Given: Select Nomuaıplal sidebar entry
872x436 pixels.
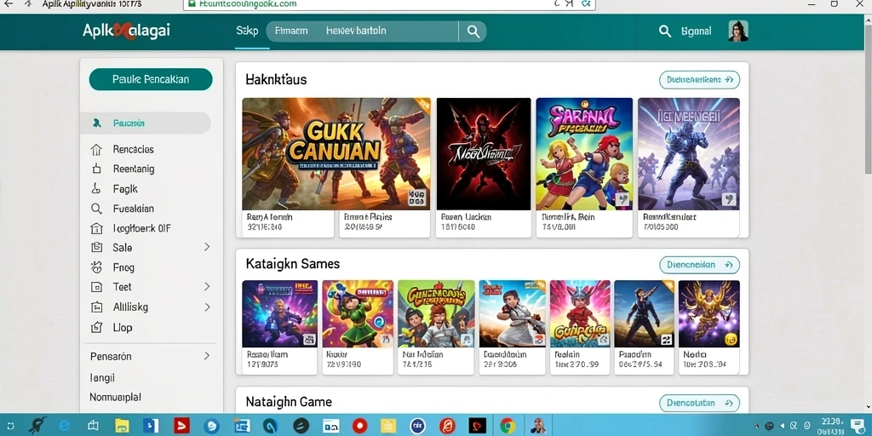Looking at the screenshot, I should coord(115,397).
